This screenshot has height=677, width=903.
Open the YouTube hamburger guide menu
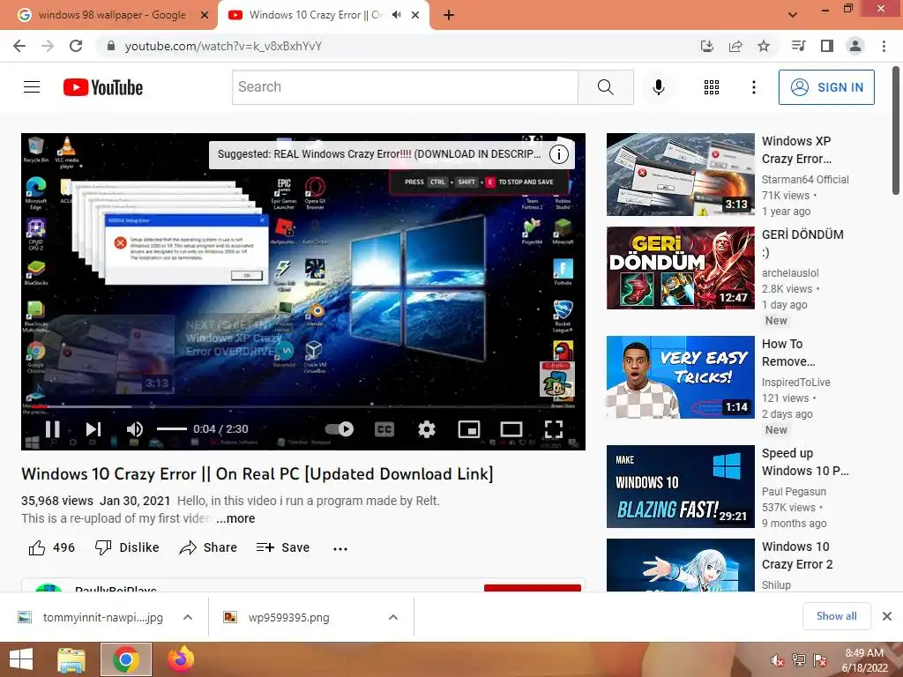tap(32, 87)
